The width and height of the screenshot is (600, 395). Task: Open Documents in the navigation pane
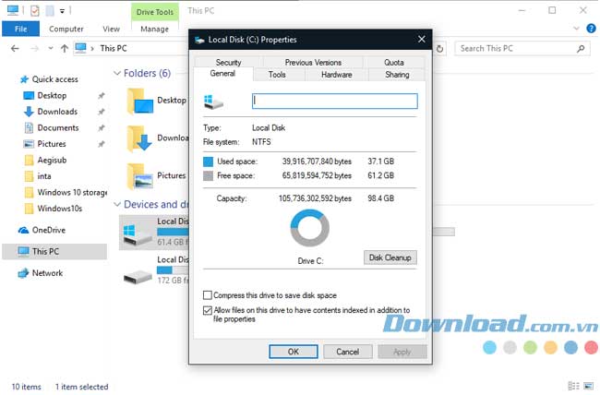58,127
